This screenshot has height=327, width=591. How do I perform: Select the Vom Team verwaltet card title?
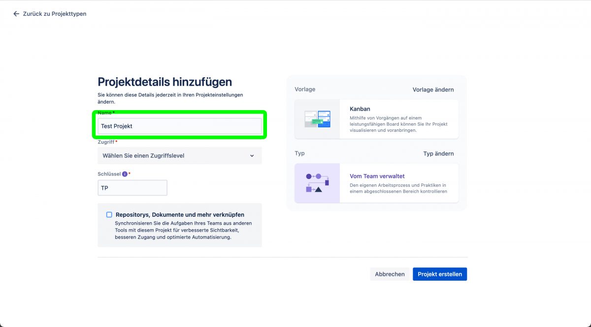(x=377, y=176)
